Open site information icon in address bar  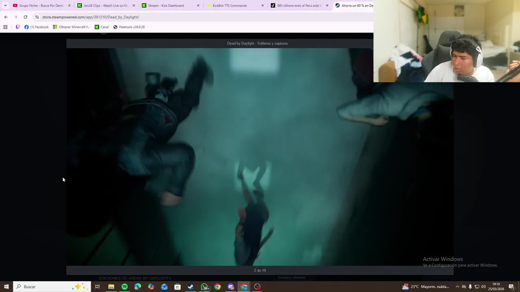[37, 17]
